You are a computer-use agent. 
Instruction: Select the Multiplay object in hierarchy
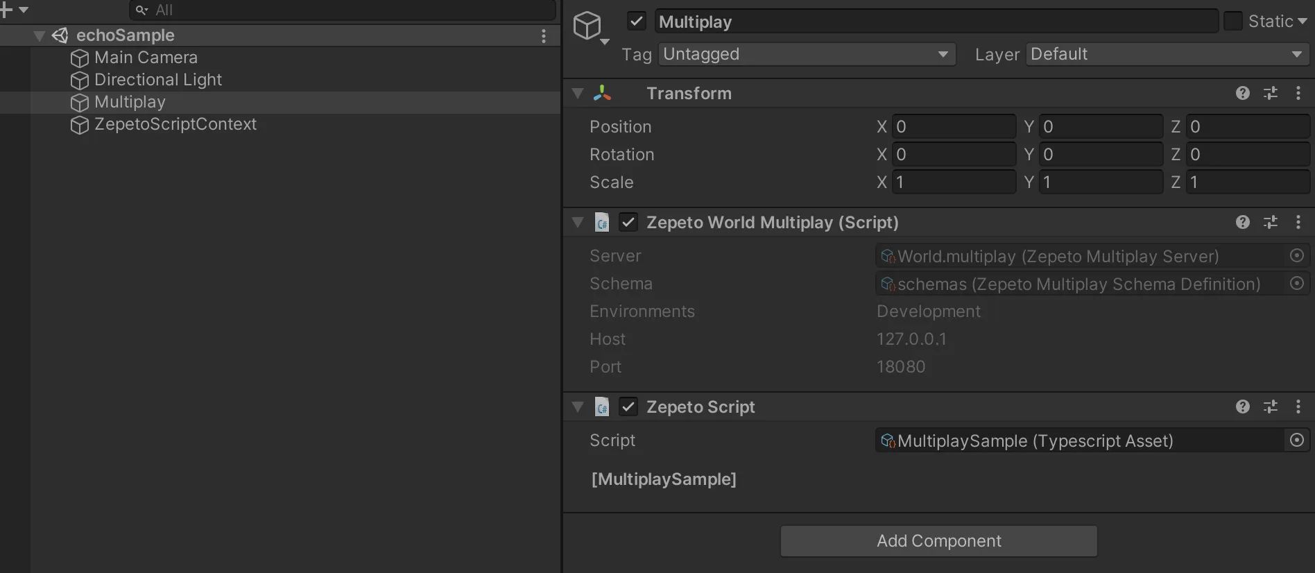130,102
